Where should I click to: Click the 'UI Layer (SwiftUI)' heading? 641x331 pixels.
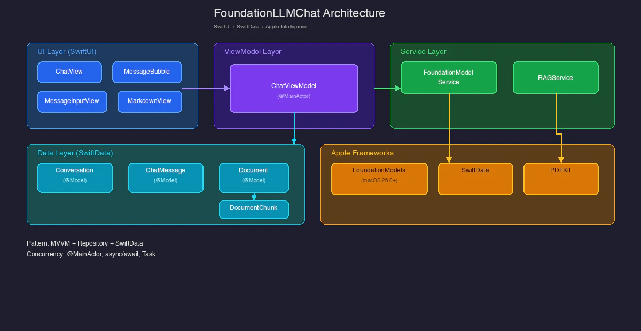[x=67, y=52]
